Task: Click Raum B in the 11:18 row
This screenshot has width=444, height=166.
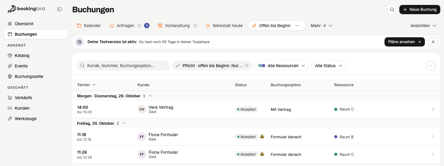Action: point(344,137)
